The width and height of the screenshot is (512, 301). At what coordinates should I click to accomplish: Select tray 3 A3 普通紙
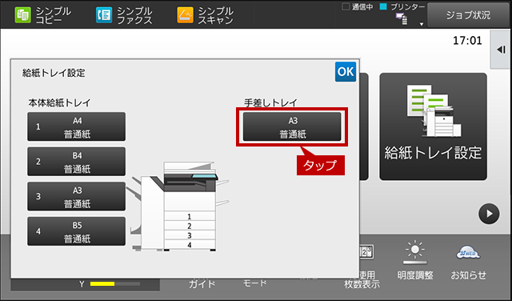click(x=77, y=196)
